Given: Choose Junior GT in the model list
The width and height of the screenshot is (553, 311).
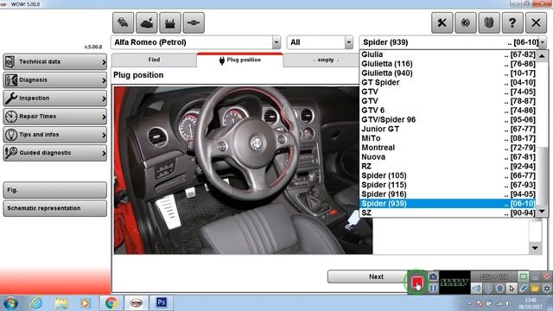Looking at the screenshot, I should (448, 129).
